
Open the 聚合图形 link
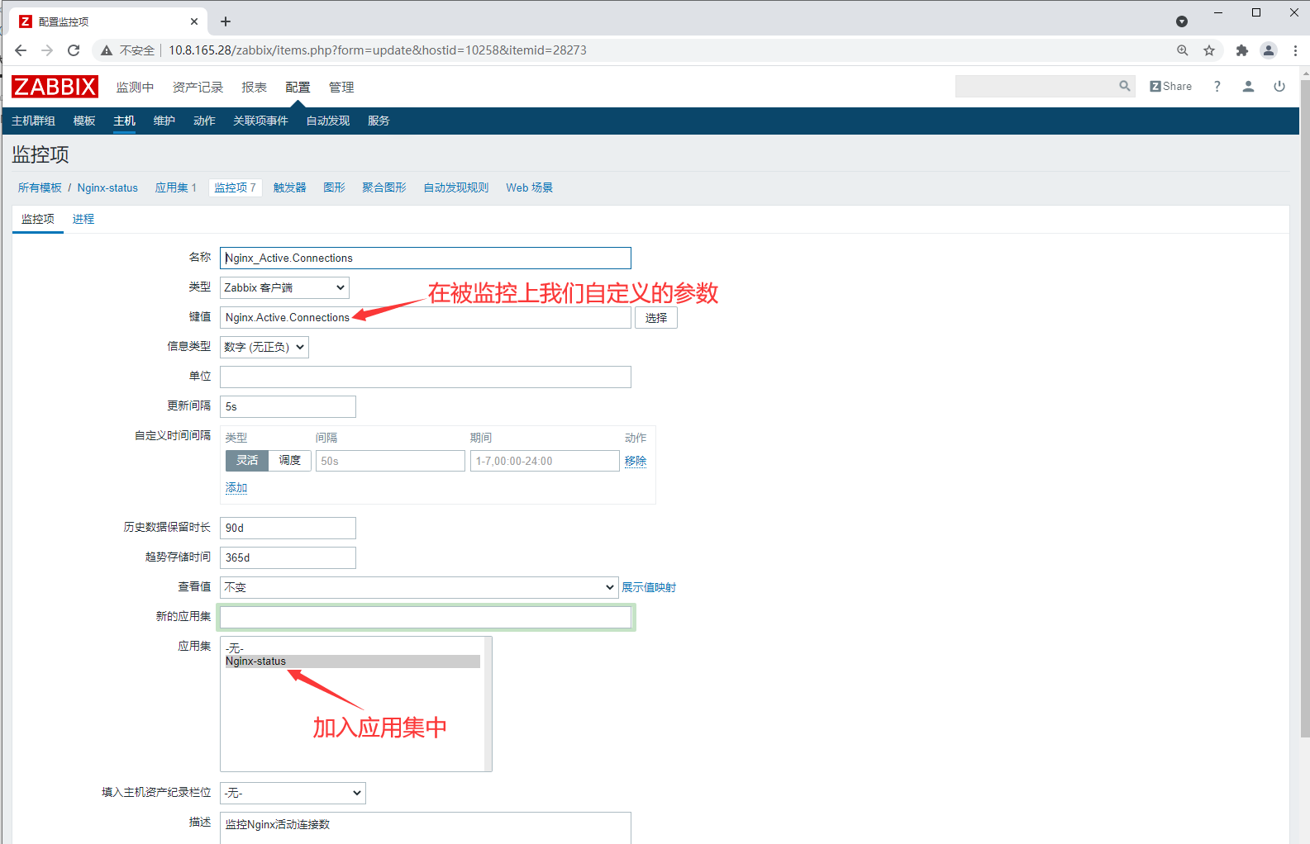click(384, 187)
